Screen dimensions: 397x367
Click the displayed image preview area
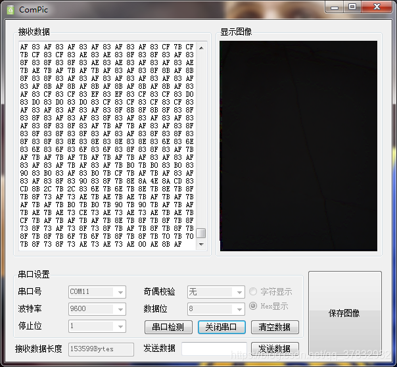[298, 146]
